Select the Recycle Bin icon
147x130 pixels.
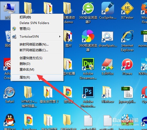(x=8, y=36)
